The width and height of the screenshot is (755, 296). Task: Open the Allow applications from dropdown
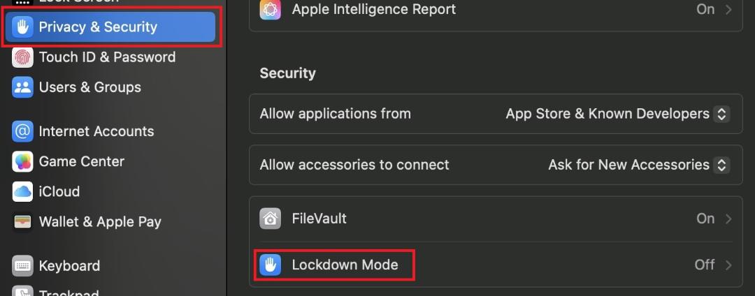618,114
